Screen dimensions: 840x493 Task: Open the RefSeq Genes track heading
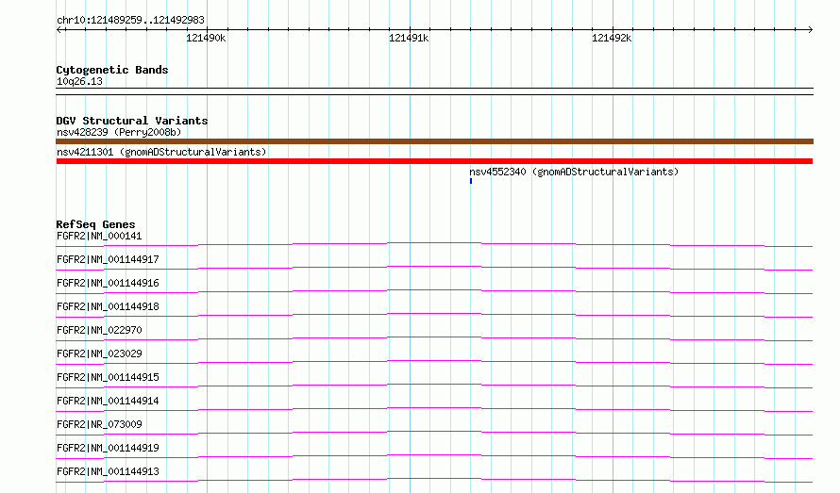95,224
